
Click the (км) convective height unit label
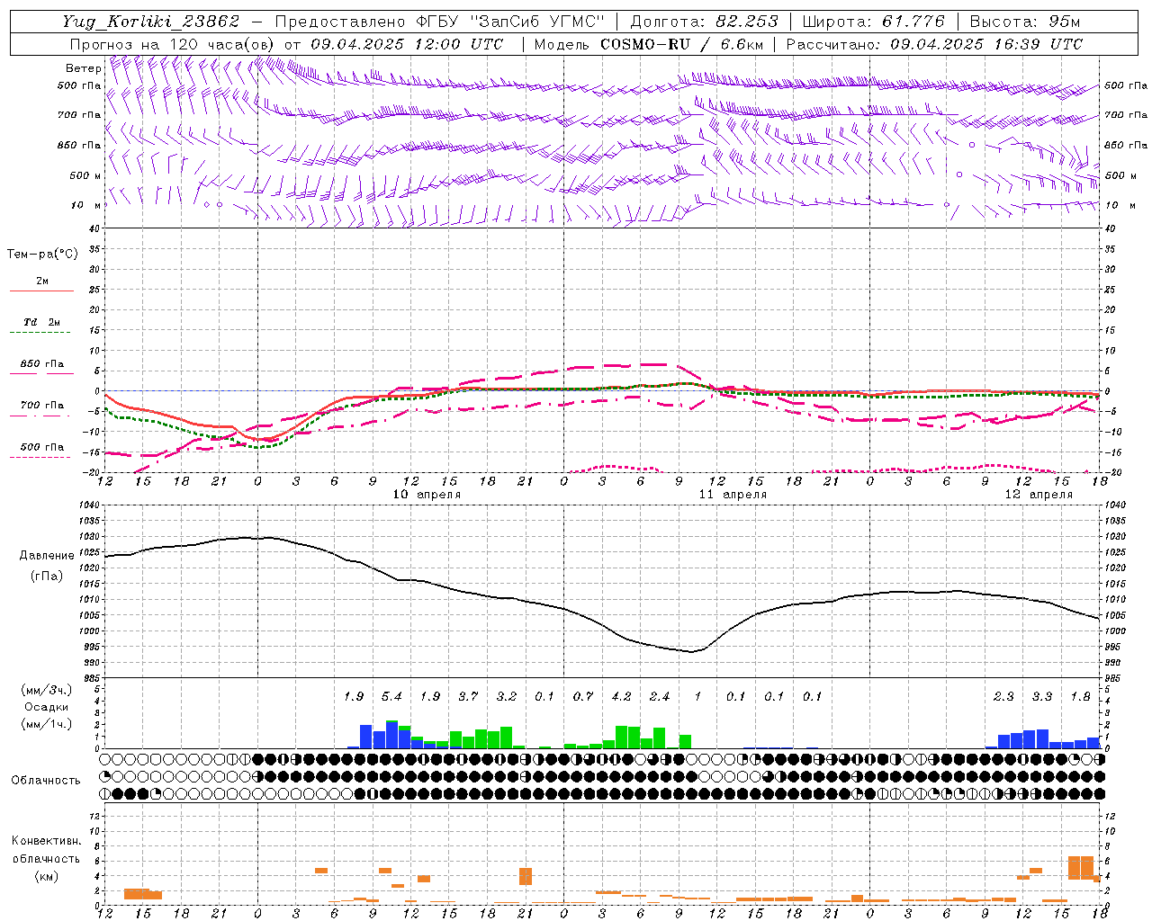47,876
